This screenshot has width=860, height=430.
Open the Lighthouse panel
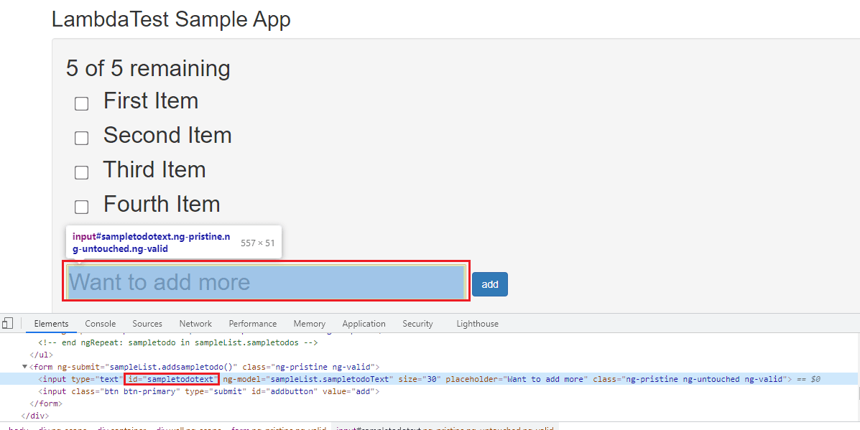477,323
